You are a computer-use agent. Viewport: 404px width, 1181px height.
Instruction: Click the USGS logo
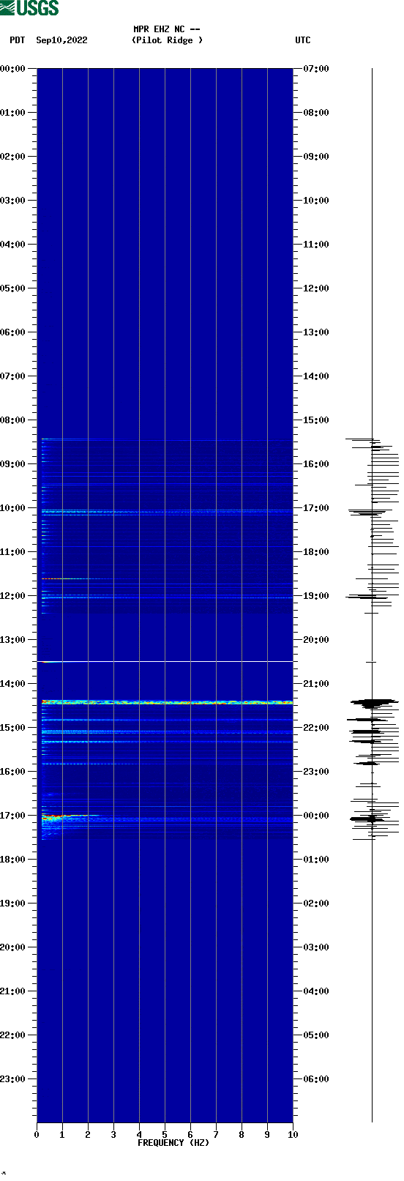point(29,8)
